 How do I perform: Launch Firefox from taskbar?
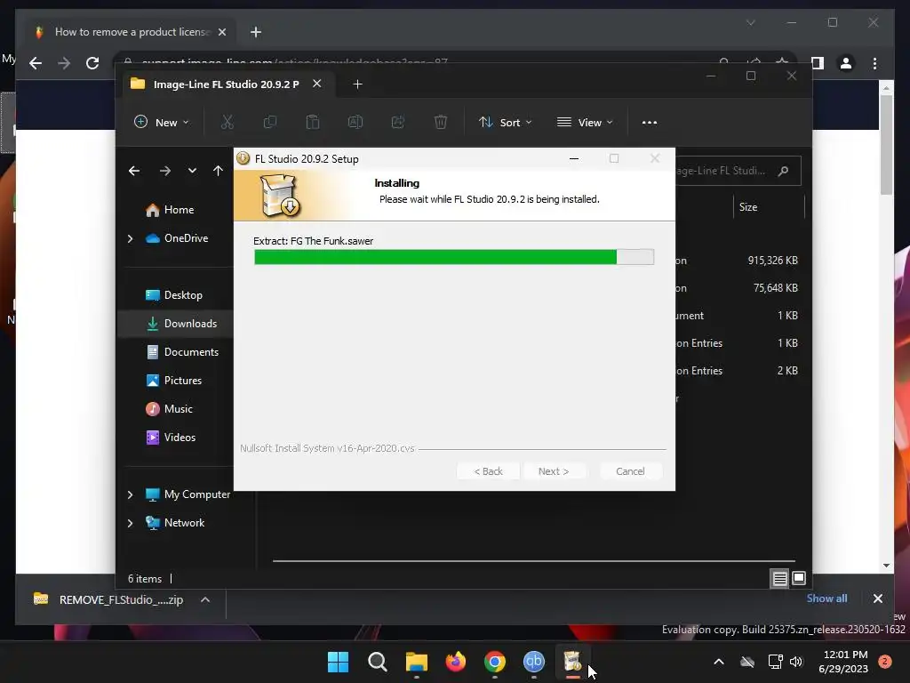(x=456, y=662)
